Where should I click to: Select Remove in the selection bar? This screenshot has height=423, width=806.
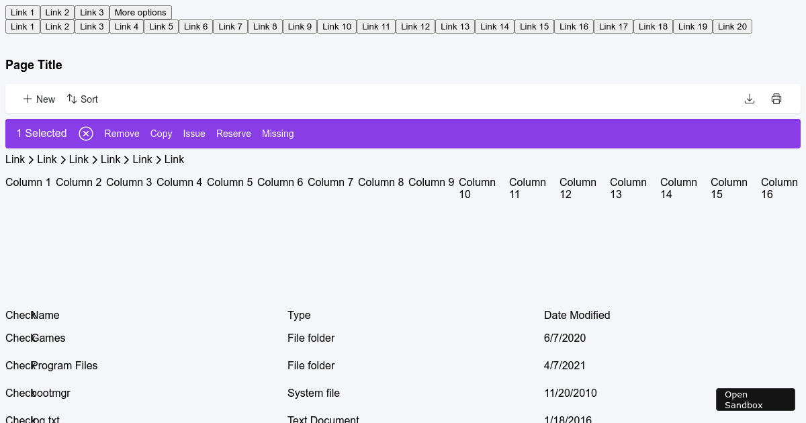(122, 134)
